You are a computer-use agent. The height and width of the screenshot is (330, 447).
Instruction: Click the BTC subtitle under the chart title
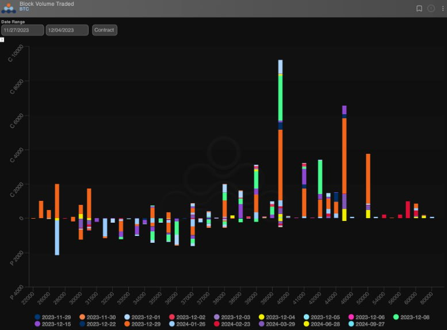(x=24, y=10)
